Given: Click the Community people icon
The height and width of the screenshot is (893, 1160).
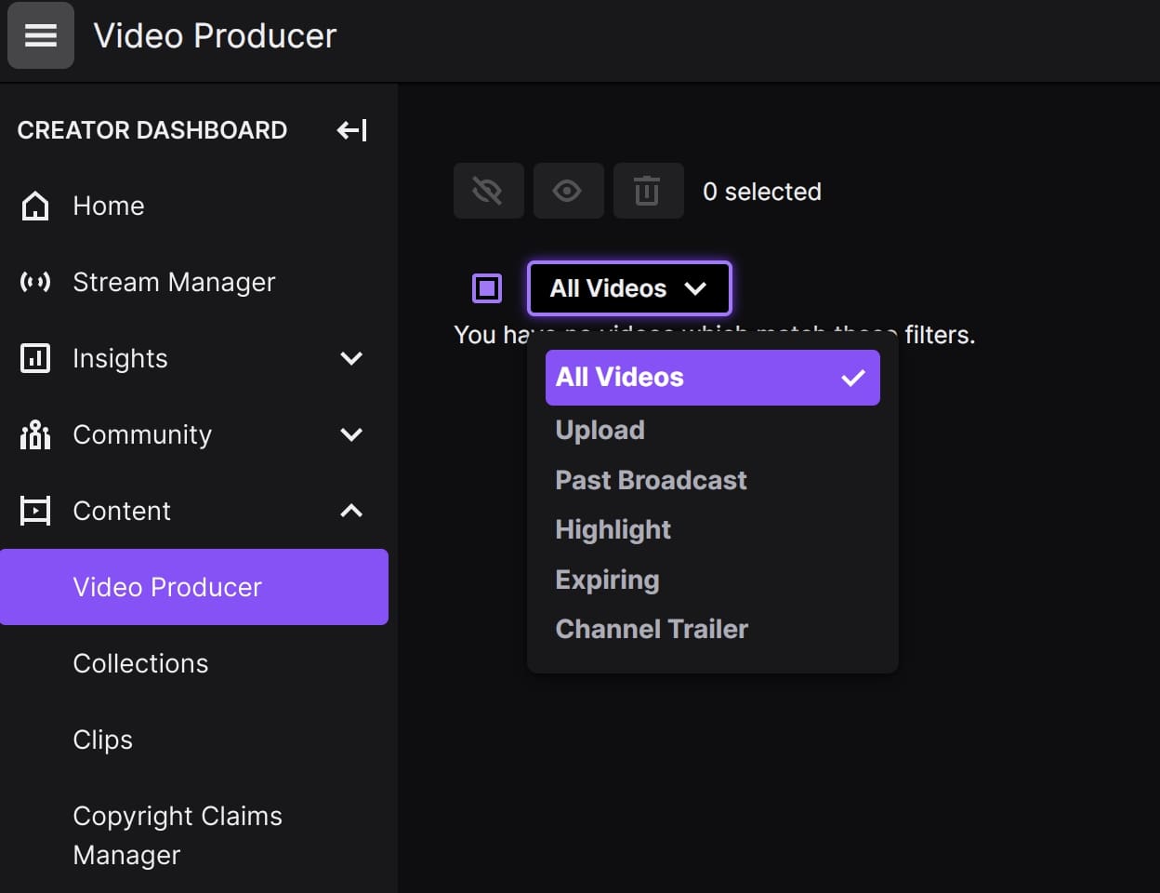Looking at the screenshot, I should (34, 434).
